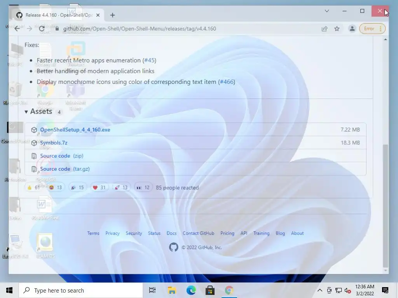The width and height of the screenshot is (398, 298).
Task: Open Contact GitHub footer link
Action: [199, 233]
